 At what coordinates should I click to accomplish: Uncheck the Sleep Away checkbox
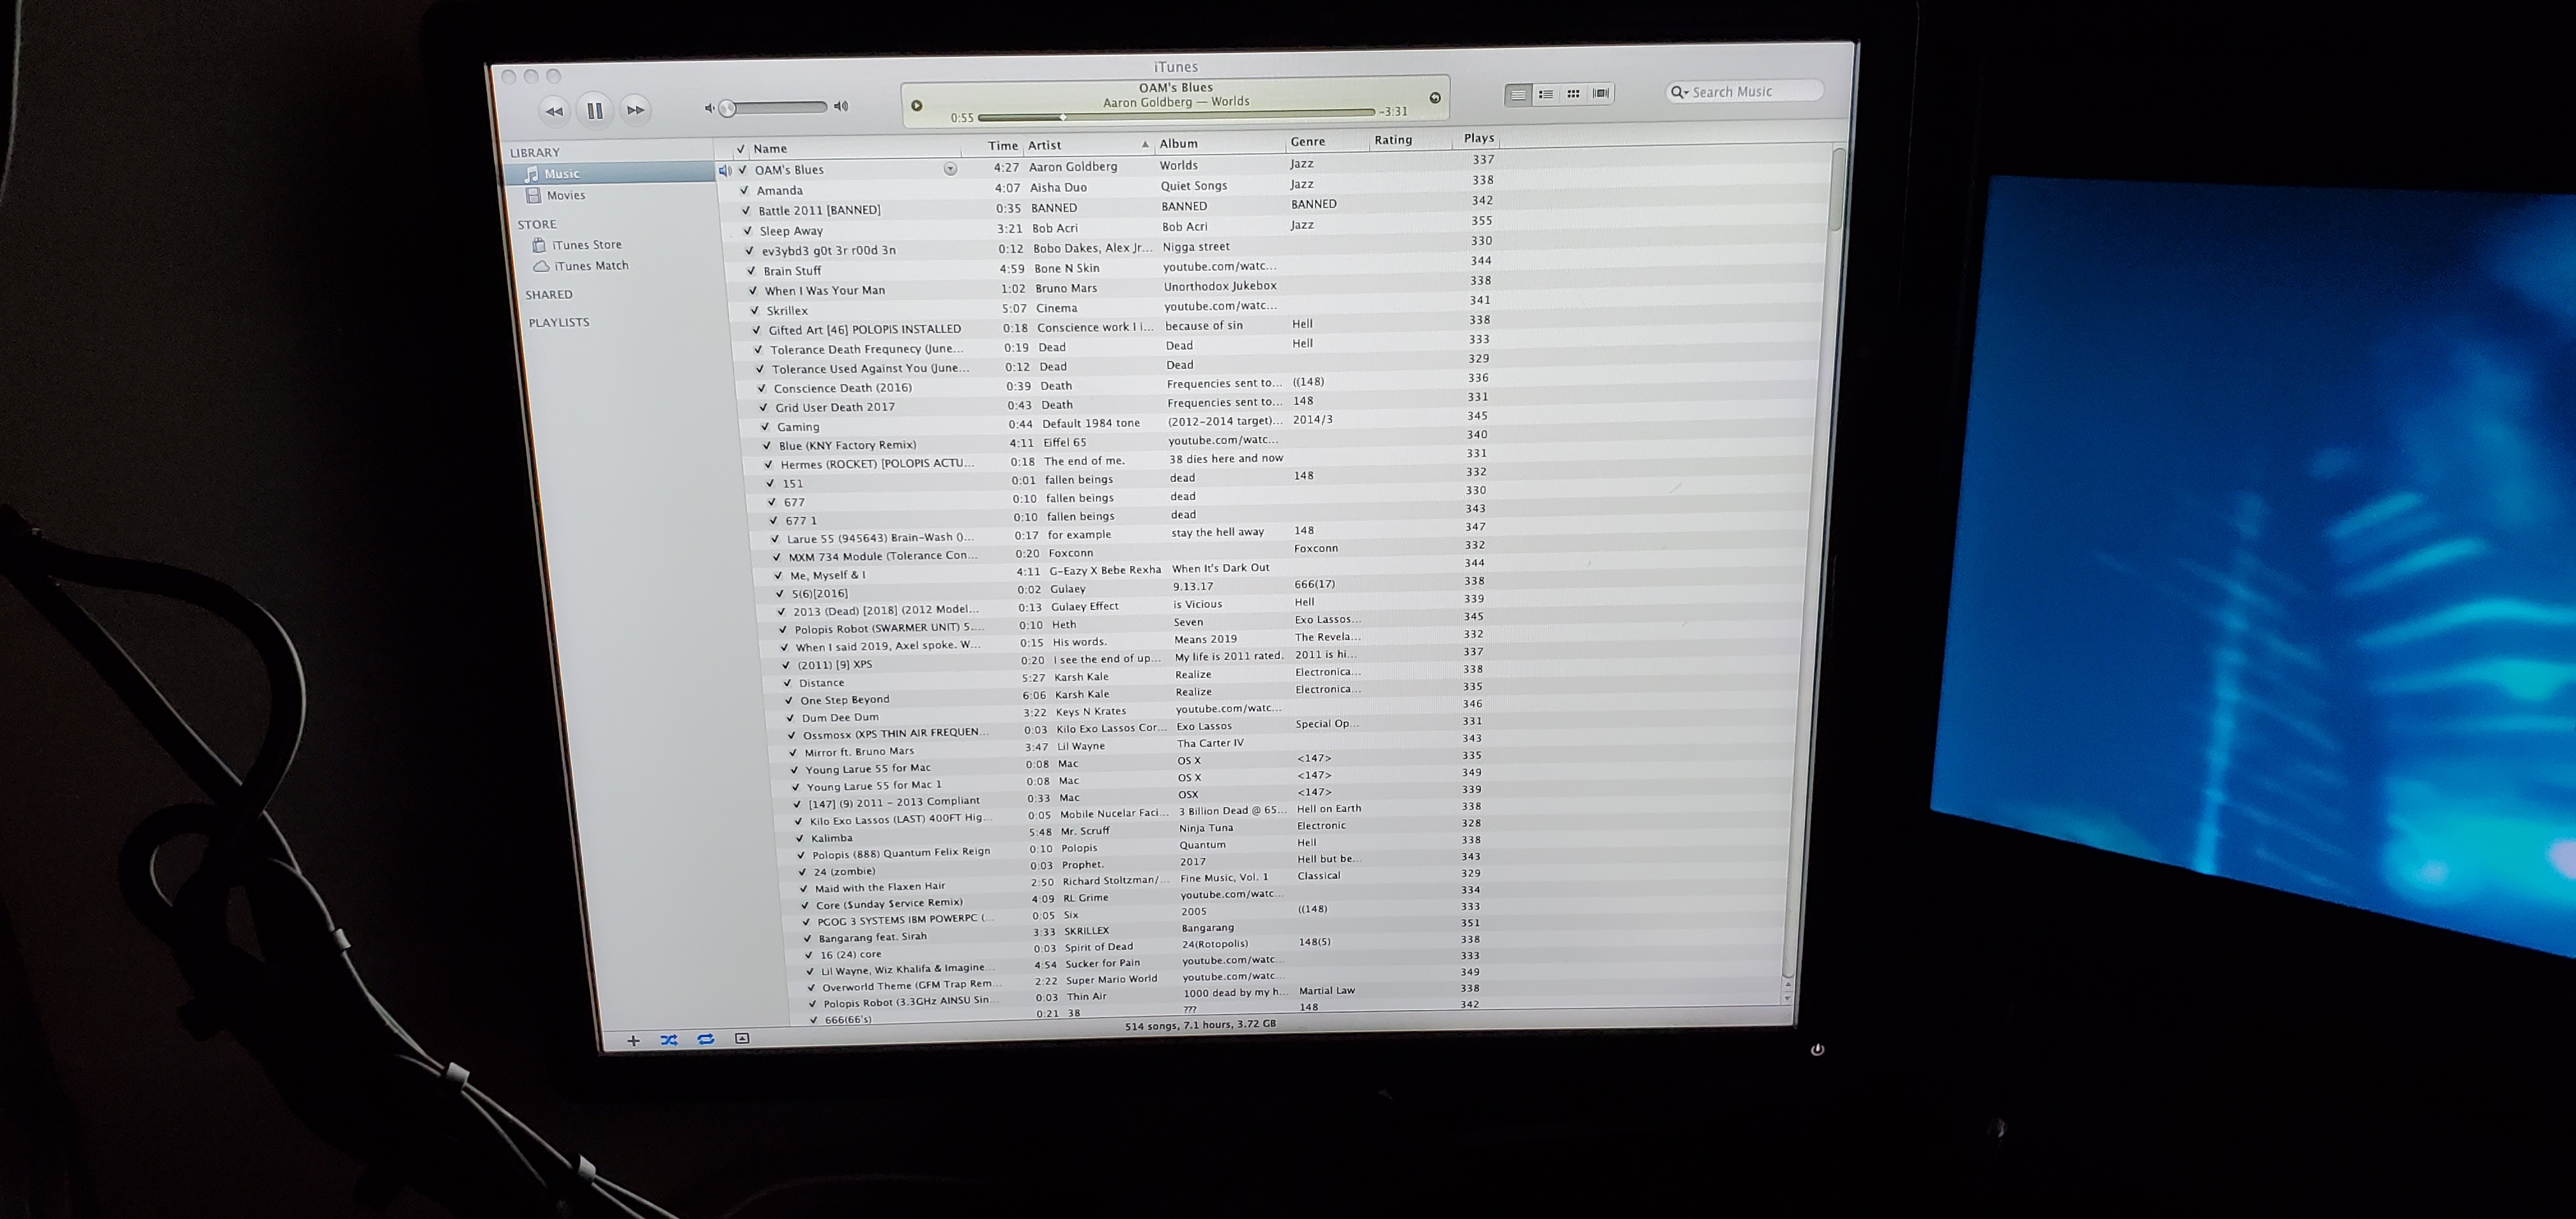click(747, 231)
